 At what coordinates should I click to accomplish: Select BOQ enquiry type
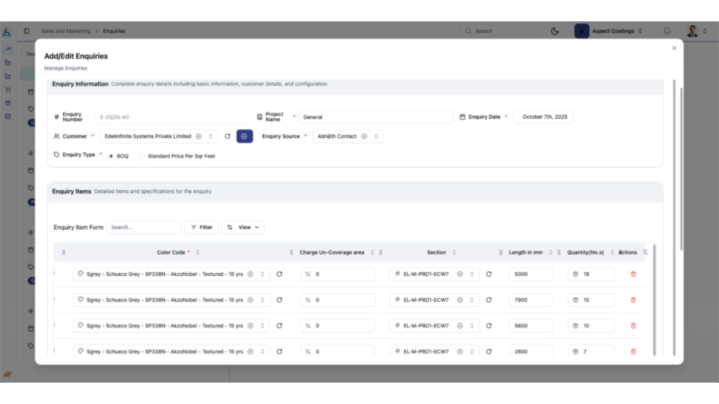111,156
